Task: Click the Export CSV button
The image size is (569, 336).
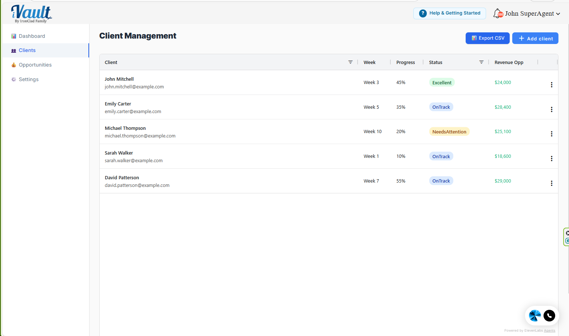Action: [x=488, y=38]
